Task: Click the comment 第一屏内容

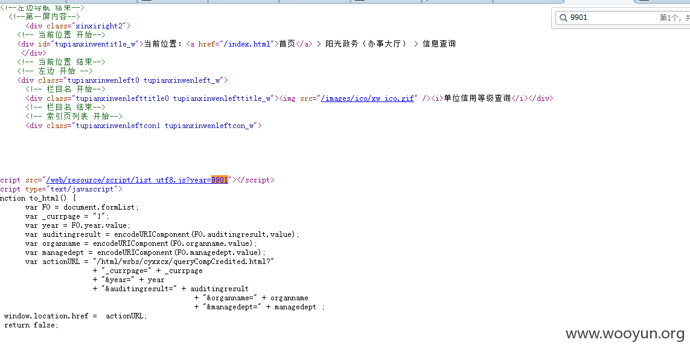Action: coord(45,17)
